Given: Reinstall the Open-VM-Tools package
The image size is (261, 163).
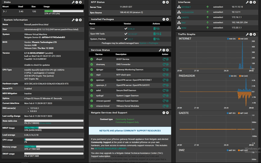Looking at the screenshot, I should click(x=158, y=34).
